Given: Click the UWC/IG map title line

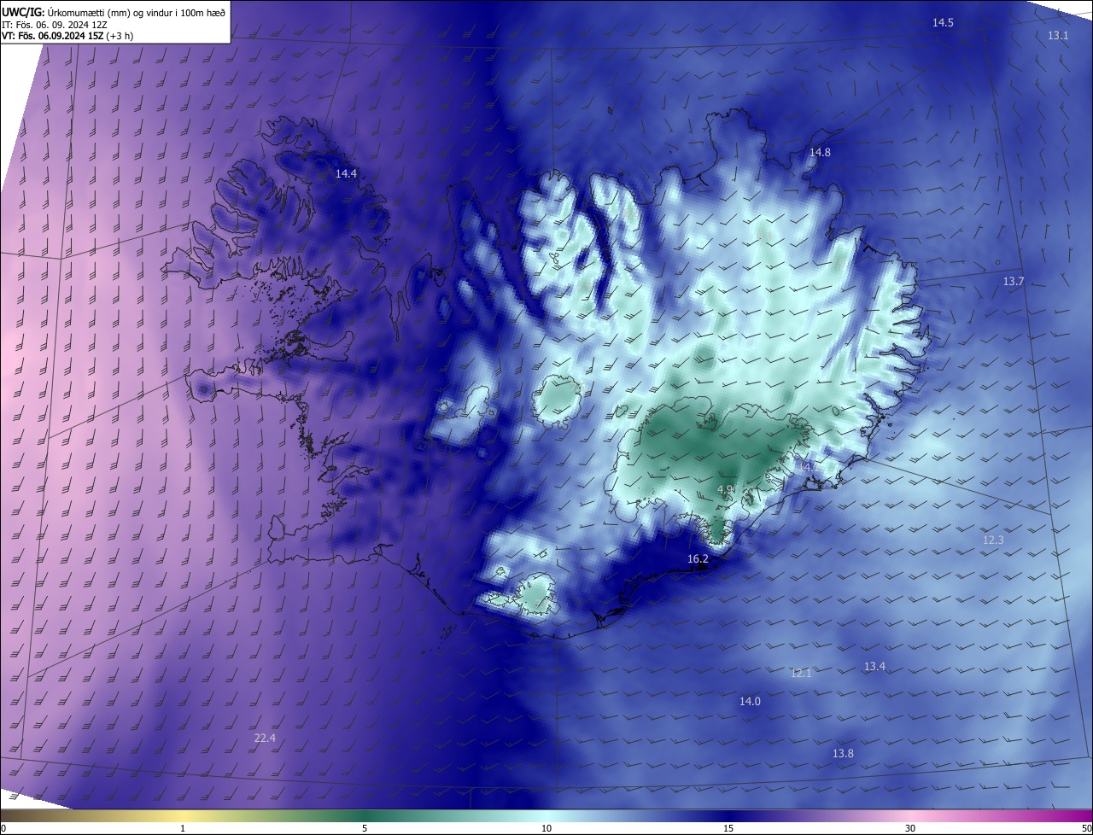Looking at the screenshot, I should (x=114, y=12).
